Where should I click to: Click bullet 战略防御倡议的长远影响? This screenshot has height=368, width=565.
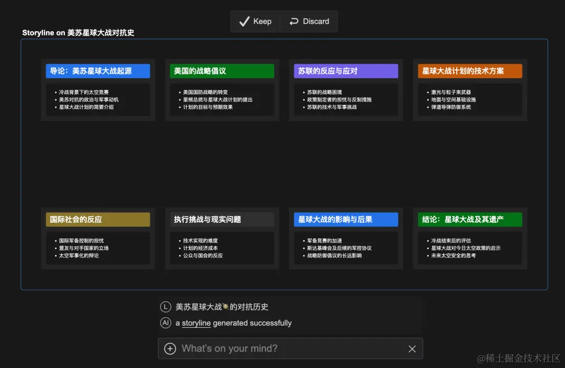[x=334, y=256]
